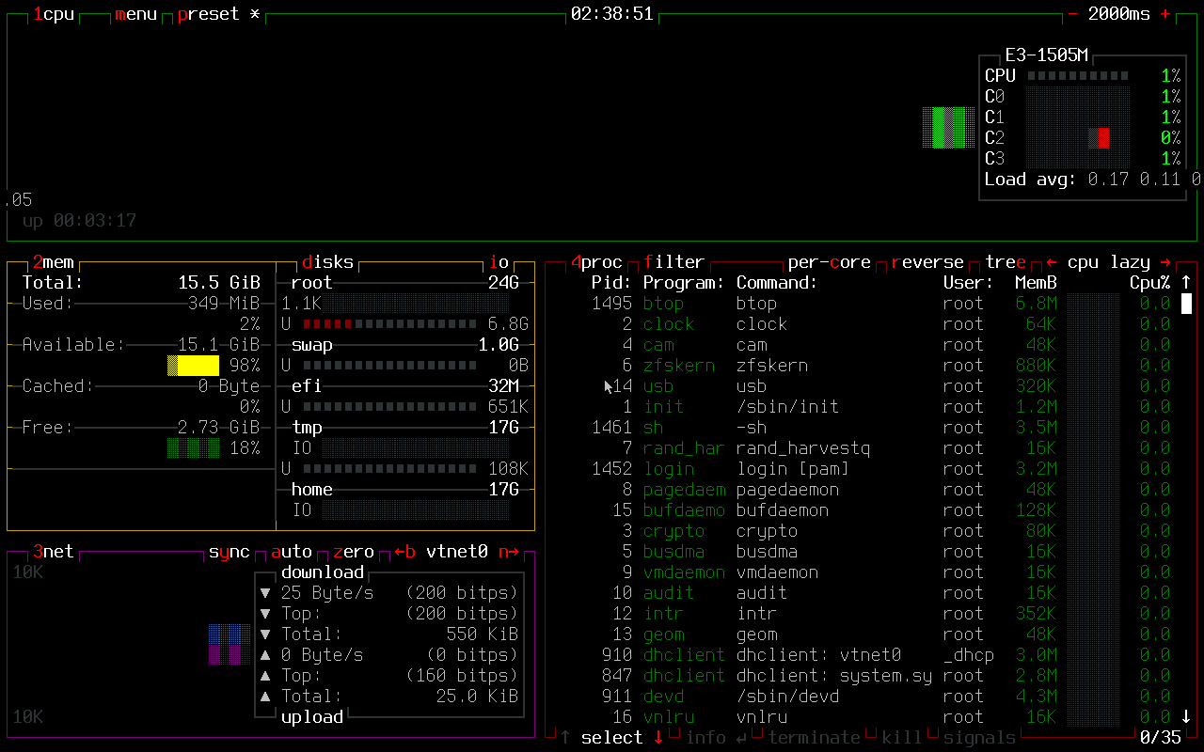The height and width of the screenshot is (752, 1204).
Task: Click the minus to decrease update interval
Action: pos(1072,14)
